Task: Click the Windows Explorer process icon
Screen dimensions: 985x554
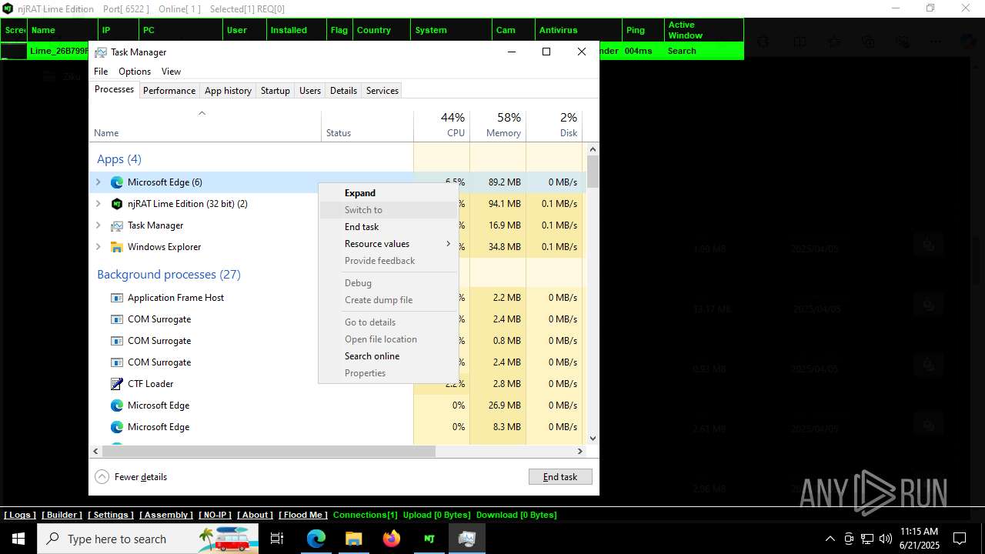Action: (117, 247)
